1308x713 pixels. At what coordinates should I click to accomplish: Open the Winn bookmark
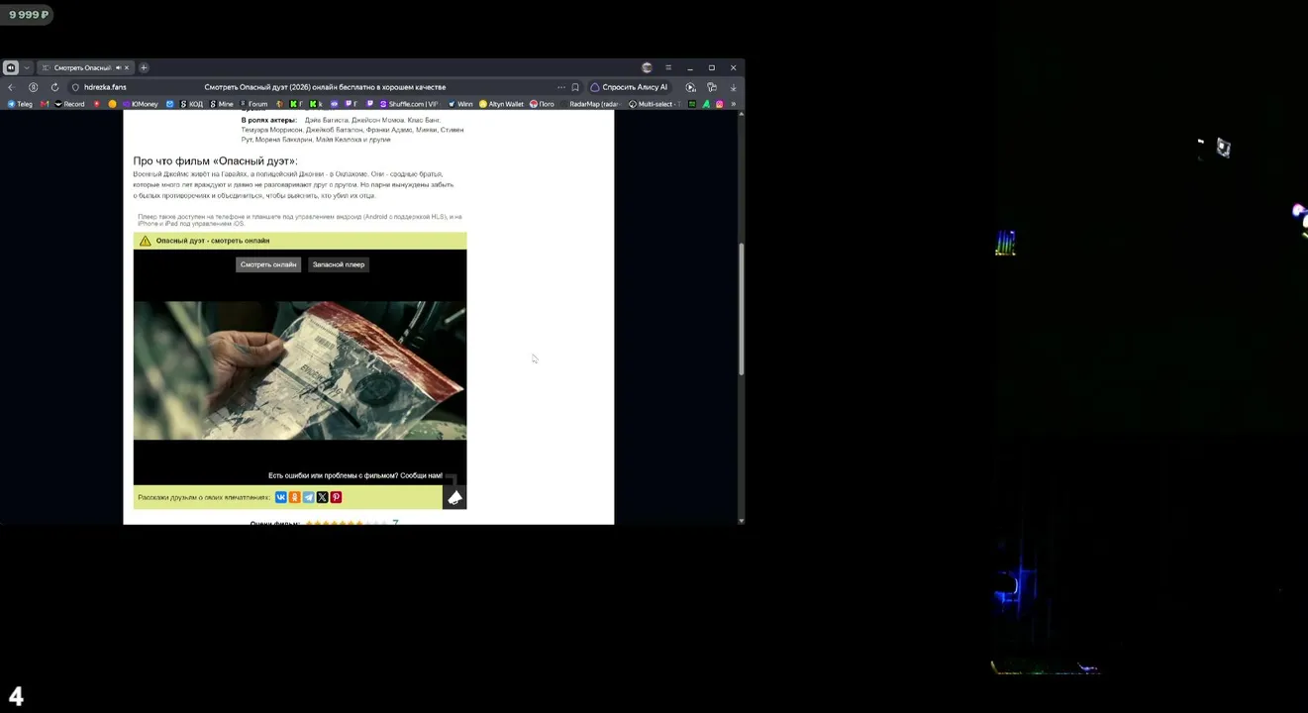pyautogui.click(x=460, y=104)
